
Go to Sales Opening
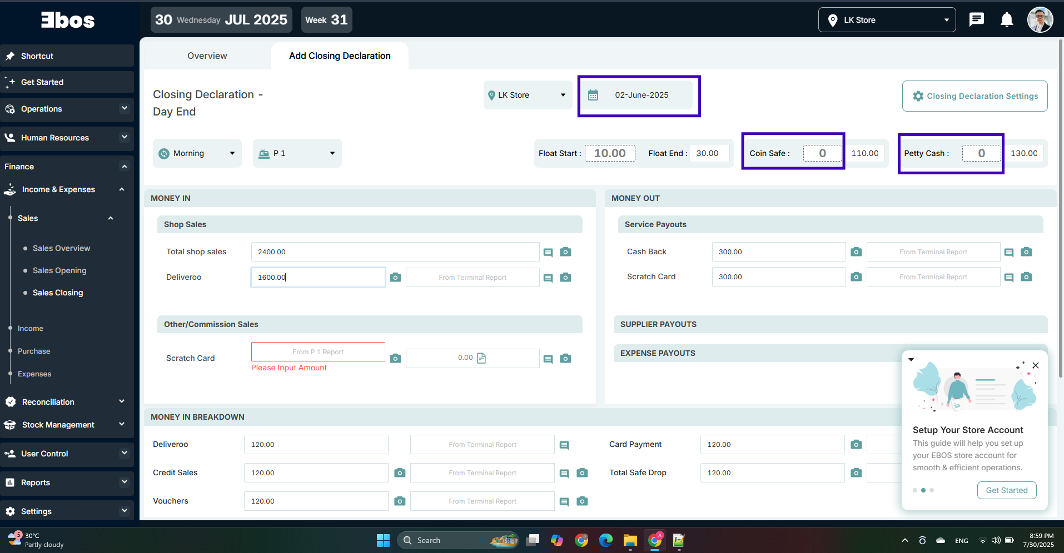[x=59, y=270]
